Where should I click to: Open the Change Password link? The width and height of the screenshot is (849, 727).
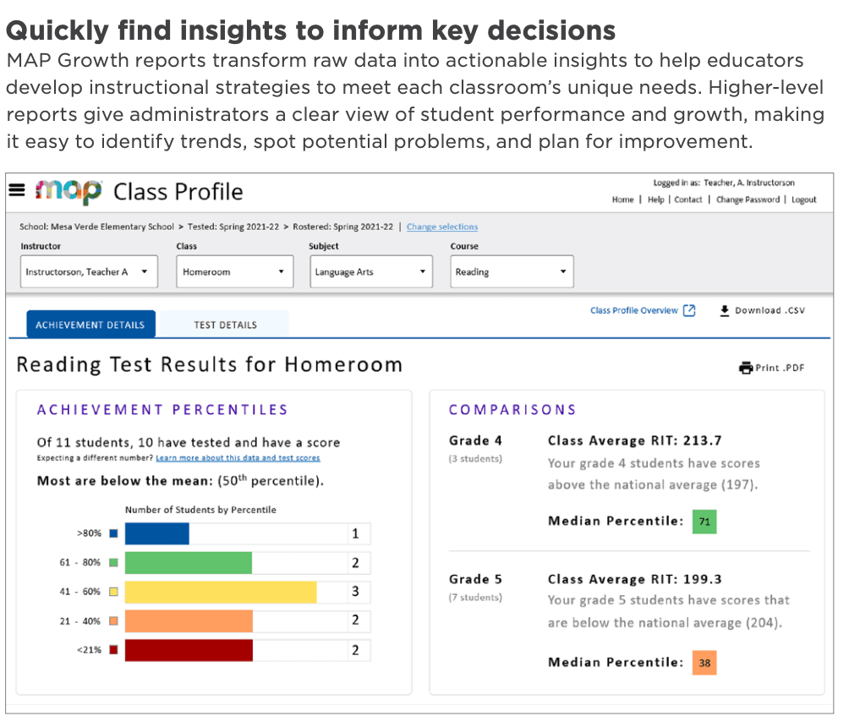tap(749, 200)
